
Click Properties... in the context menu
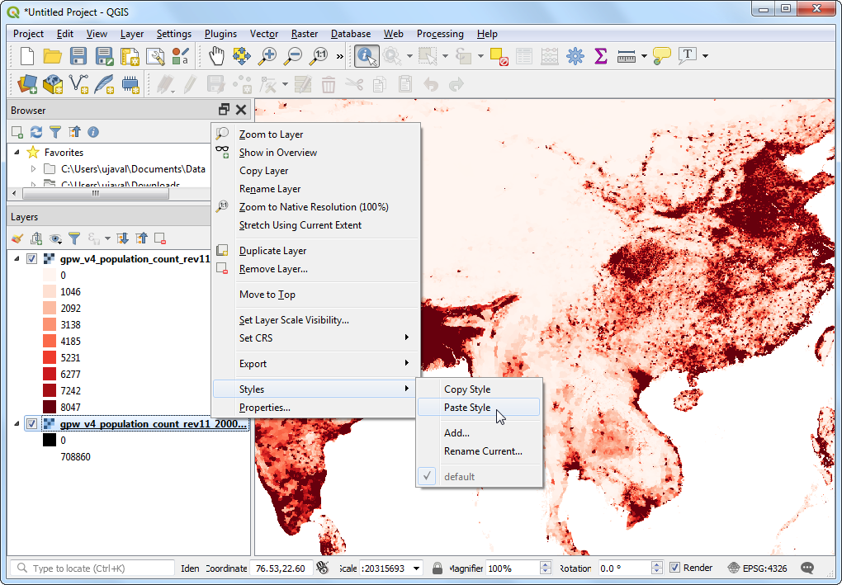coord(264,408)
